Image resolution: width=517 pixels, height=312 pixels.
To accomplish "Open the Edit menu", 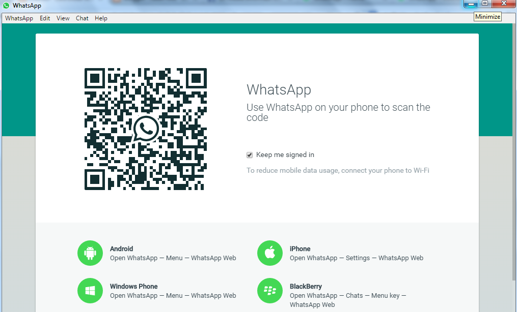I will 45,18.
